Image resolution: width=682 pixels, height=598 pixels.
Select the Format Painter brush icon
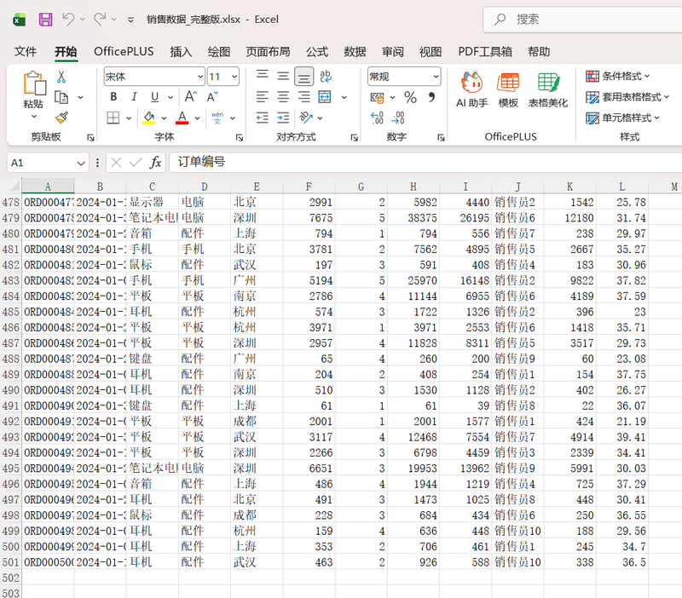[x=61, y=118]
